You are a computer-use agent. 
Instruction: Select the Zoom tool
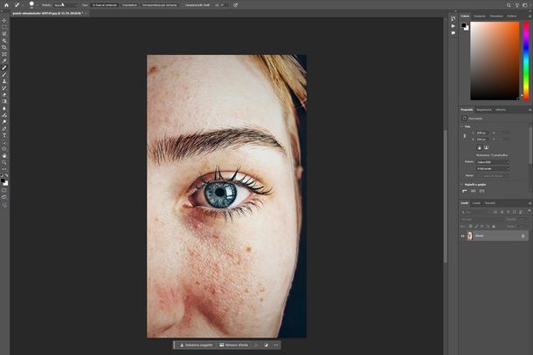pos(4,162)
